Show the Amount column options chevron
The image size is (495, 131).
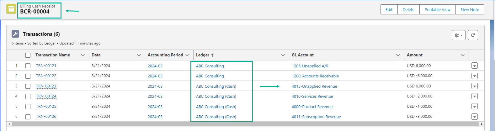pyautogui.click(x=462, y=55)
